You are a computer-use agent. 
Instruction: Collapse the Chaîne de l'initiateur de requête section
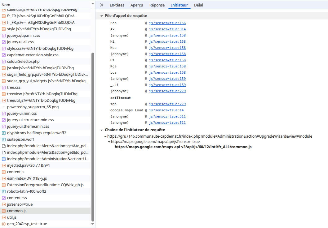(x=102, y=130)
